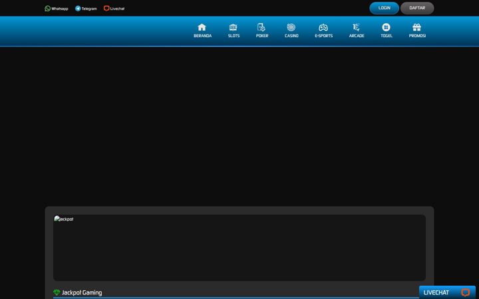This screenshot has width=479, height=299.
Task: Open the Whatsapp contact link
Action: click(x=57, y=9)
